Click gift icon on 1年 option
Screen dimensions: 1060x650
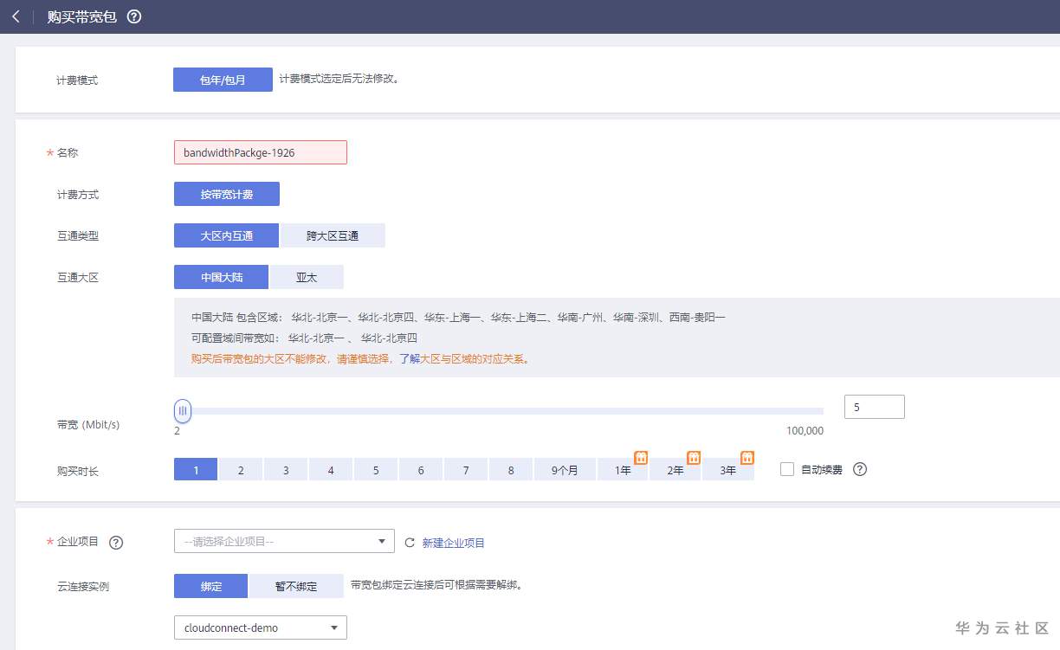tap(641, 457)
